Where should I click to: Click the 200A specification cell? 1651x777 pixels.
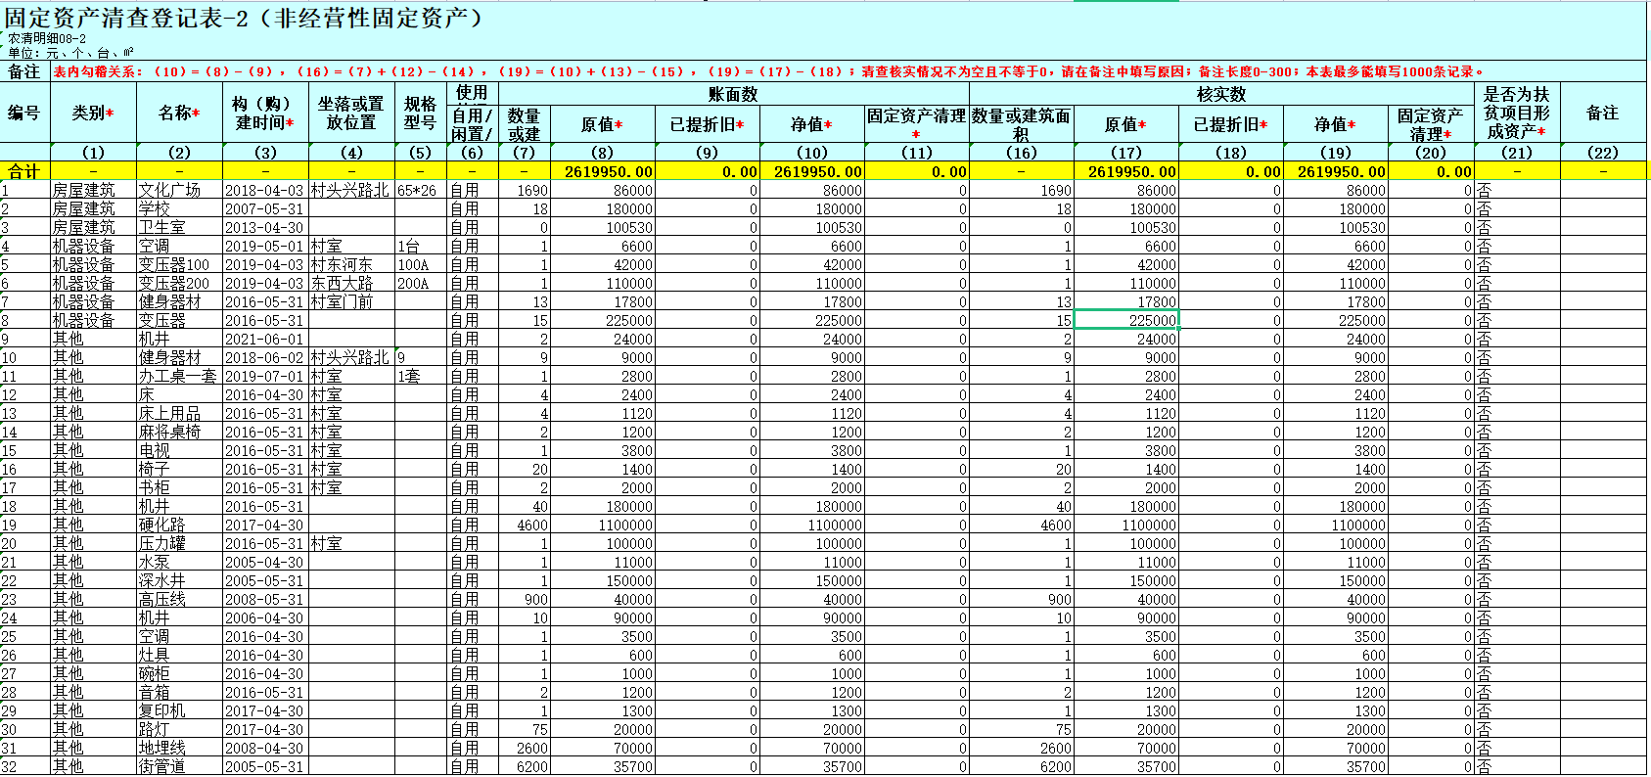(420, 283)
